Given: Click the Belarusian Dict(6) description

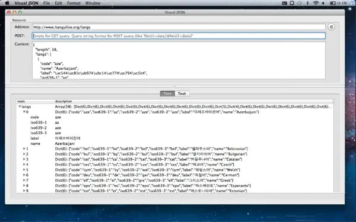Looking at the screenshot, I should click(151, 149).
